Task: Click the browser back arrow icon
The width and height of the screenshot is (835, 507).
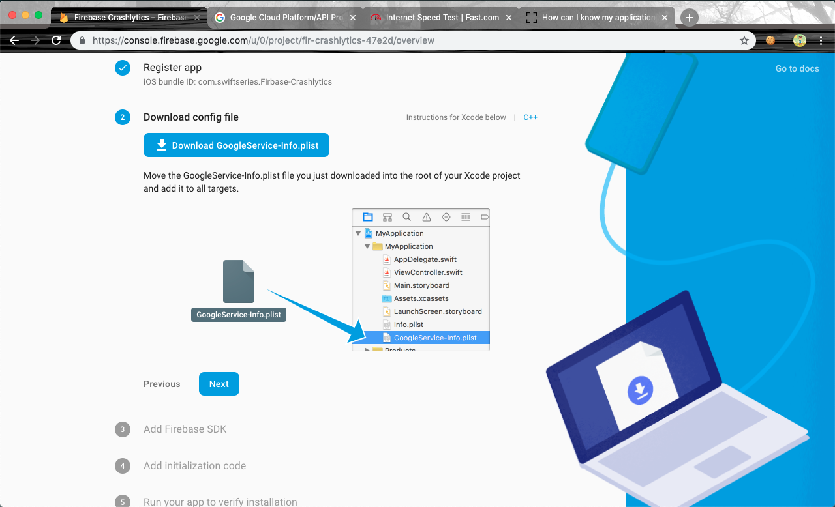Action: pyautogui.click(x=14, y=40)
